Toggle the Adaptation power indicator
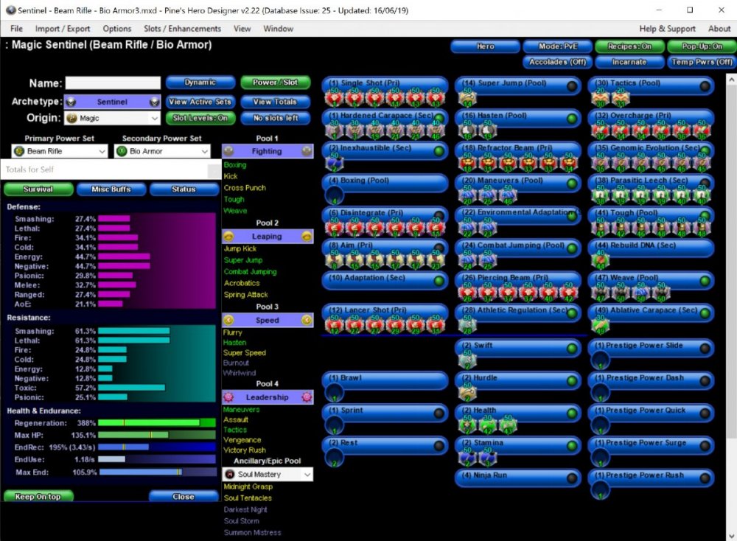The width and height of the screenshot is (737, 541). (439, 281)
